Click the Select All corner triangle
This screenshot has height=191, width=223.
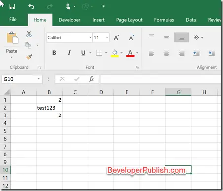click(x=7, y=92)
